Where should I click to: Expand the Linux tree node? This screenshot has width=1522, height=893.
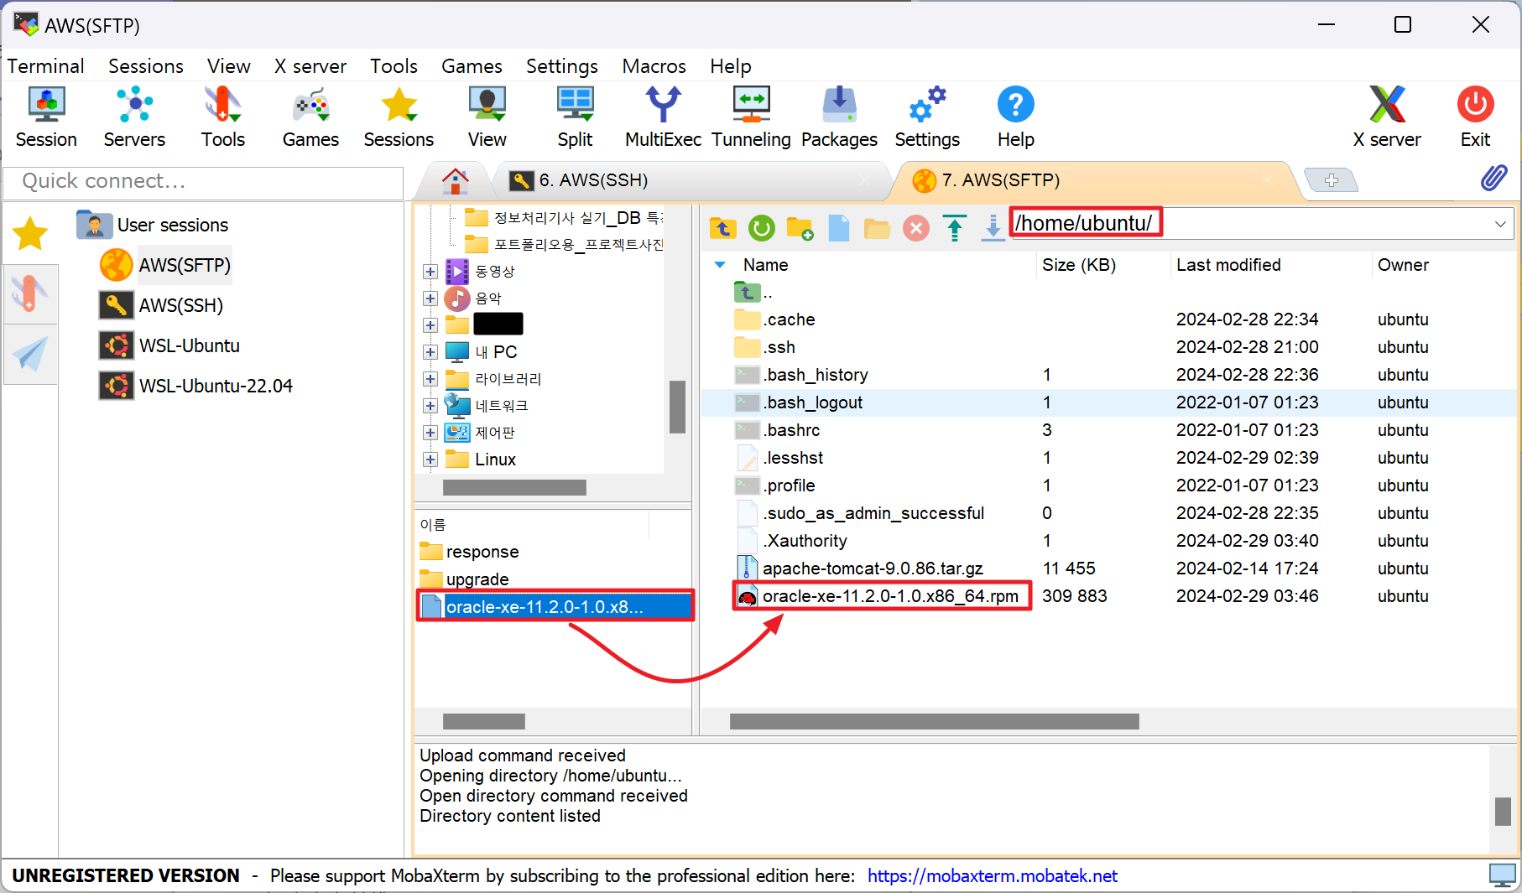(x=430, y=459)
